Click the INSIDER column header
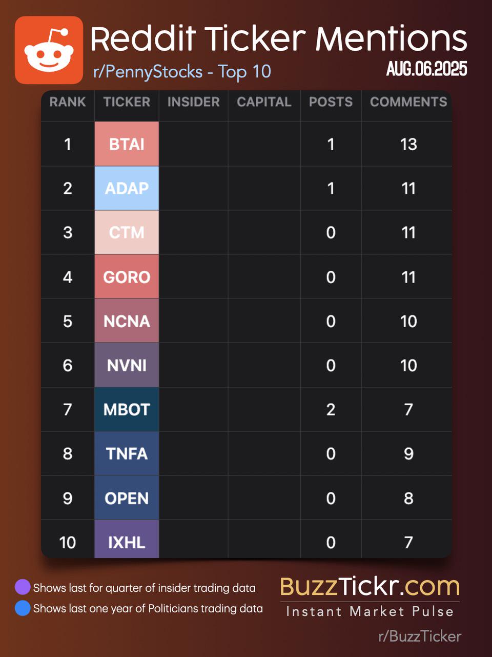This screenshot has height=657, width=492. coord(193,102)
